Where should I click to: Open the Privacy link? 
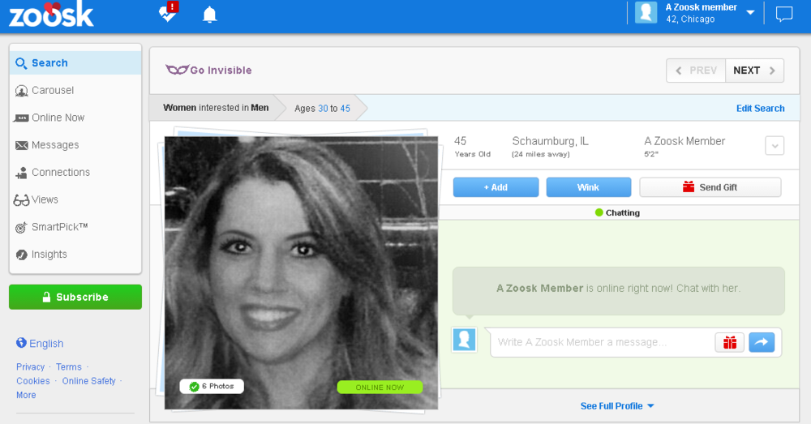[x=31, y=366]
